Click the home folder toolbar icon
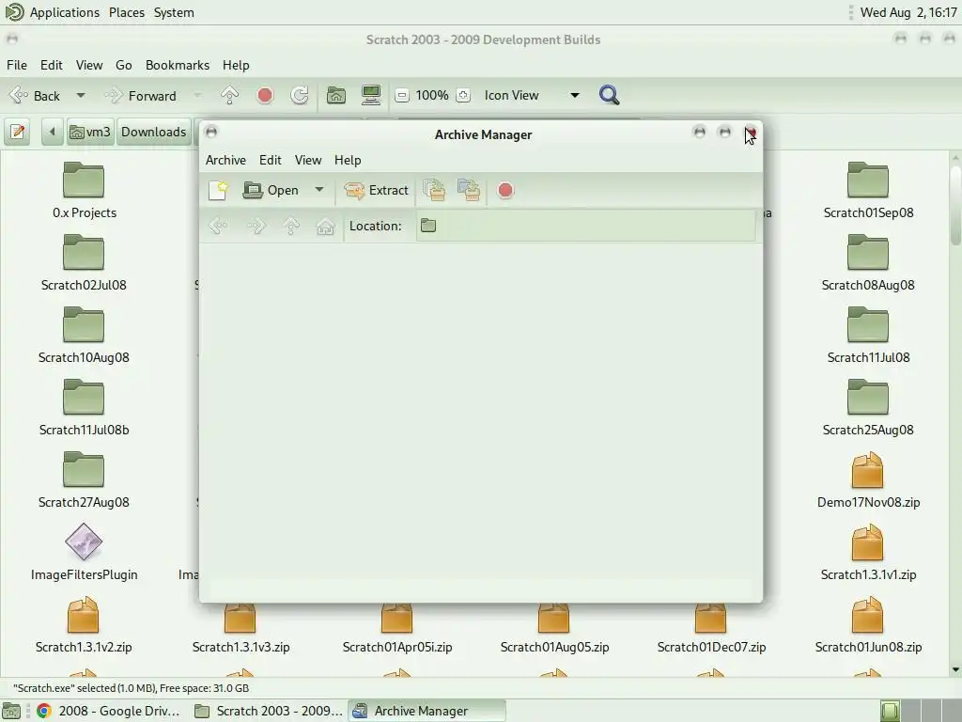962x722 pixels. click(336, 95)
